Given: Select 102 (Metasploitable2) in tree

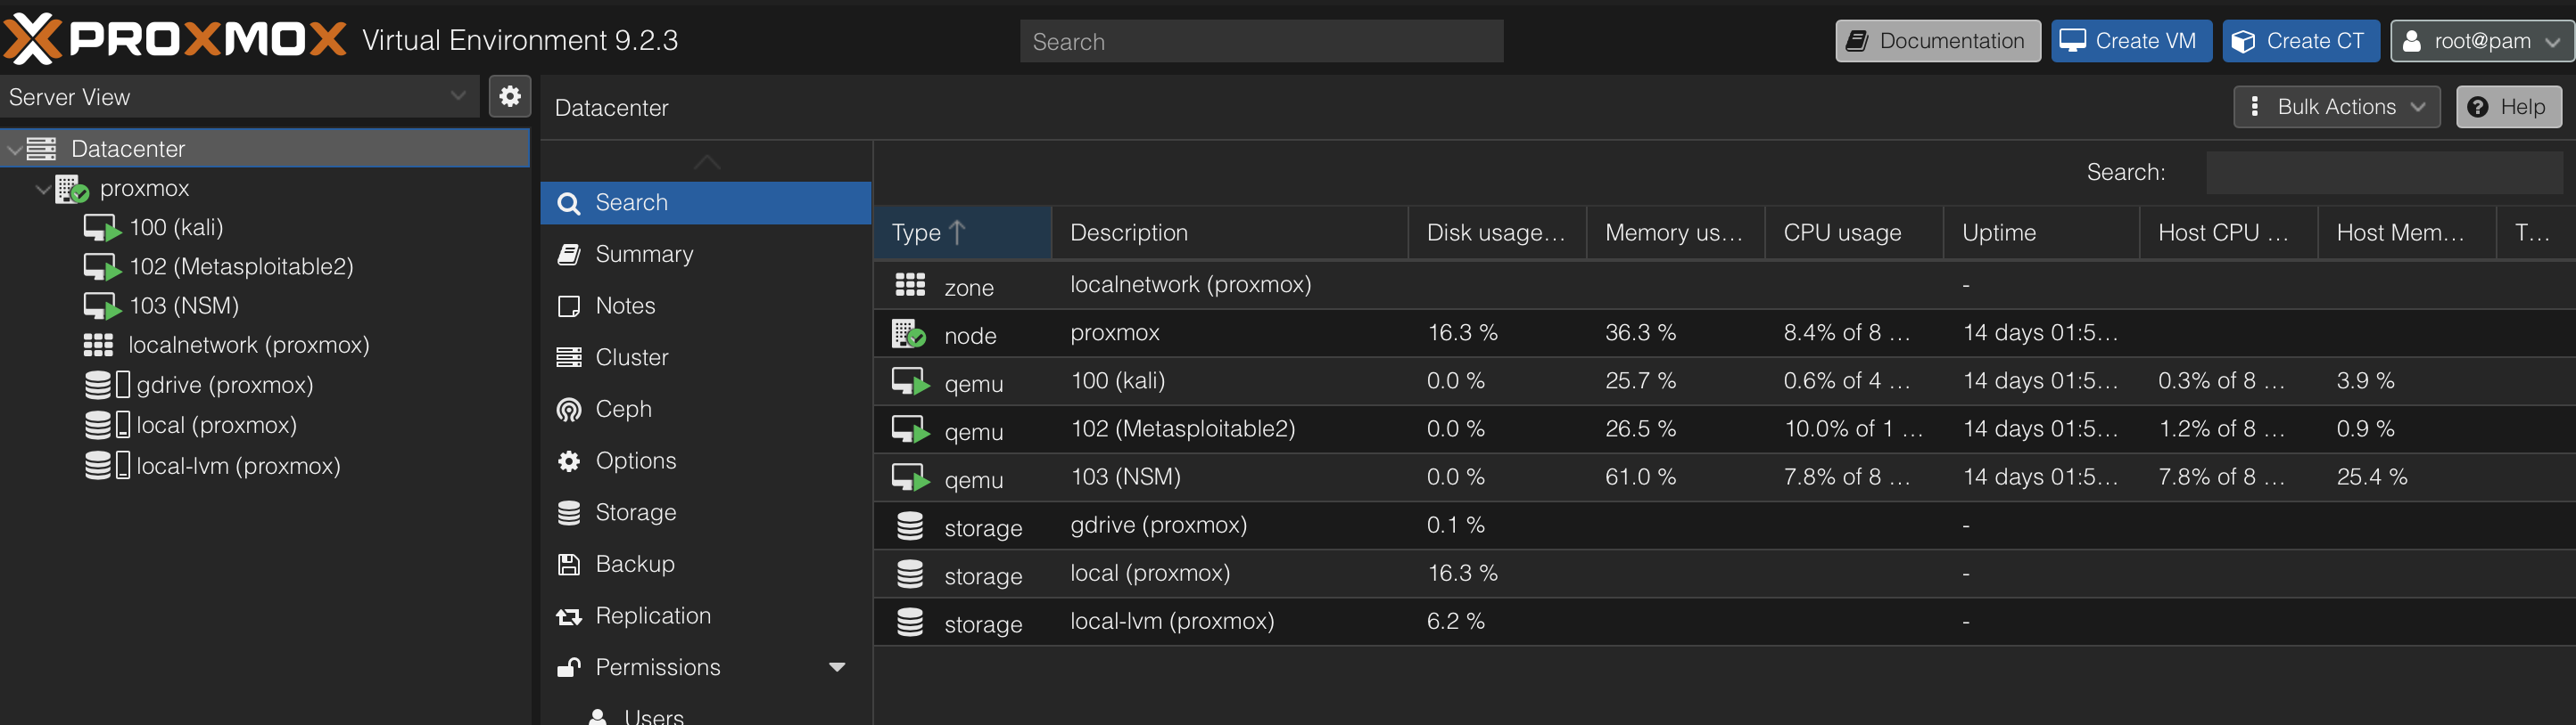Looking at the screenshot, I should 241,266.
